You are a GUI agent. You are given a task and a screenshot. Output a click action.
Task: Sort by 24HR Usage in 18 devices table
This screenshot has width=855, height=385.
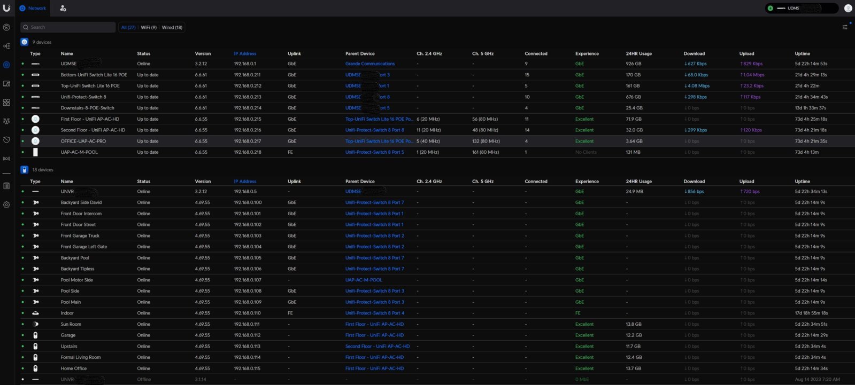pyautogui.click(x=638, y=182)
